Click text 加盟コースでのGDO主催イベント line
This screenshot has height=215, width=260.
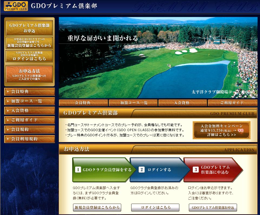pos(125,130)
